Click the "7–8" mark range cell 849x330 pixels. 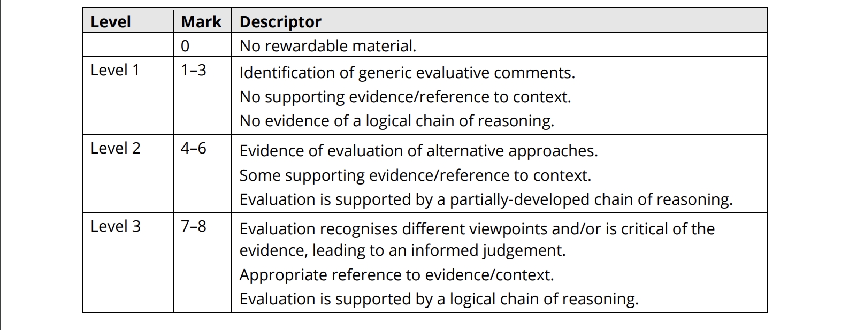pyautogui.click(x=193, y=226)
